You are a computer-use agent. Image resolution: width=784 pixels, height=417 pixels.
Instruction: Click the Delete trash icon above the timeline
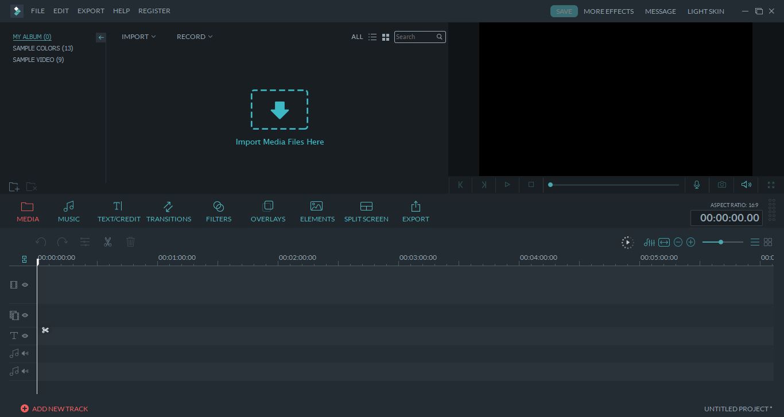tap(130, 242)
